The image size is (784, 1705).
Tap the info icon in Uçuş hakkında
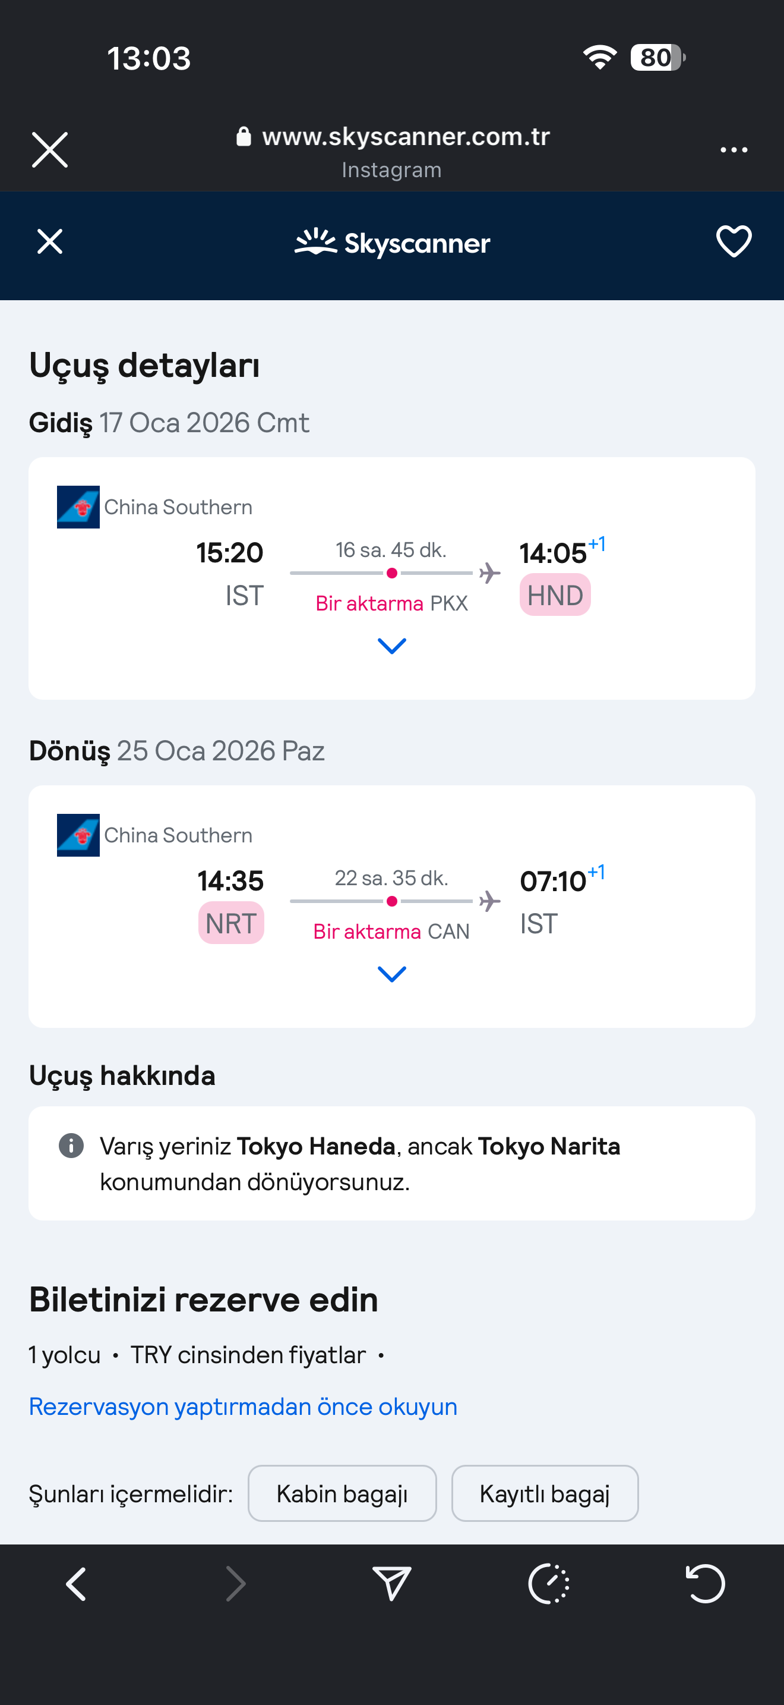(71, 1145)
